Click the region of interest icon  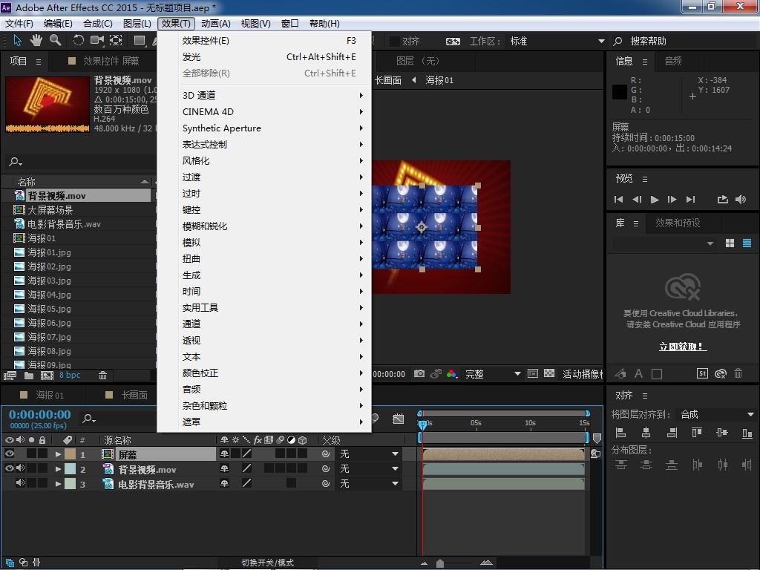(x=533, y=374)
